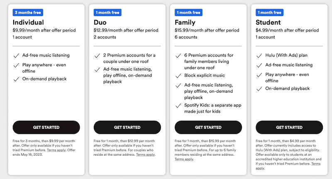Viewport: 332px width, 179px height.
Task: Start the Student plan with Get Started
Action: point(289,127)
